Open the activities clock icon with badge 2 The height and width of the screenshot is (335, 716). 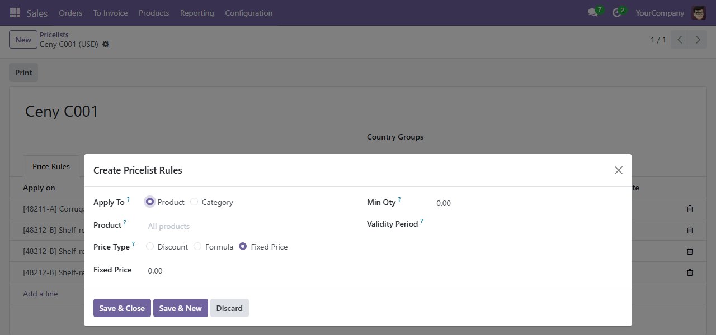tap(617, 12)
